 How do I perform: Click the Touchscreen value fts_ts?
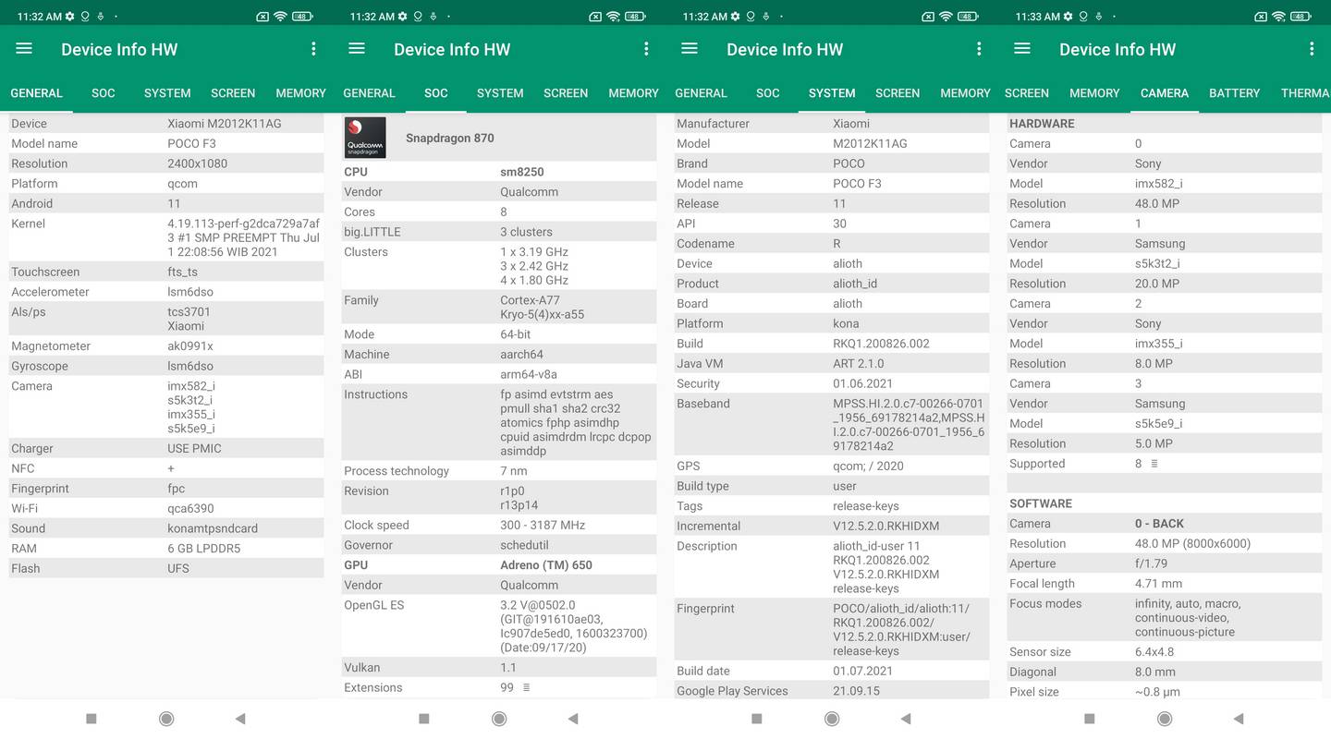[x=182, y=272]
